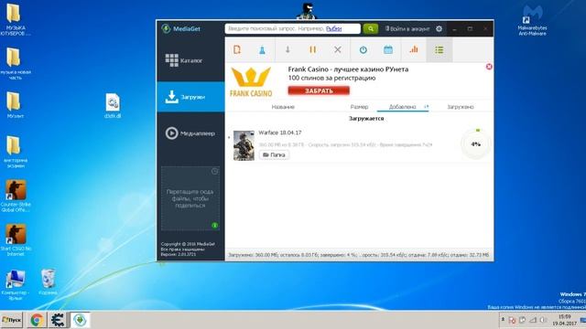This screenshot has width=586, height=329.
Task: Sort by Добавлено column header
Action: 402,107
